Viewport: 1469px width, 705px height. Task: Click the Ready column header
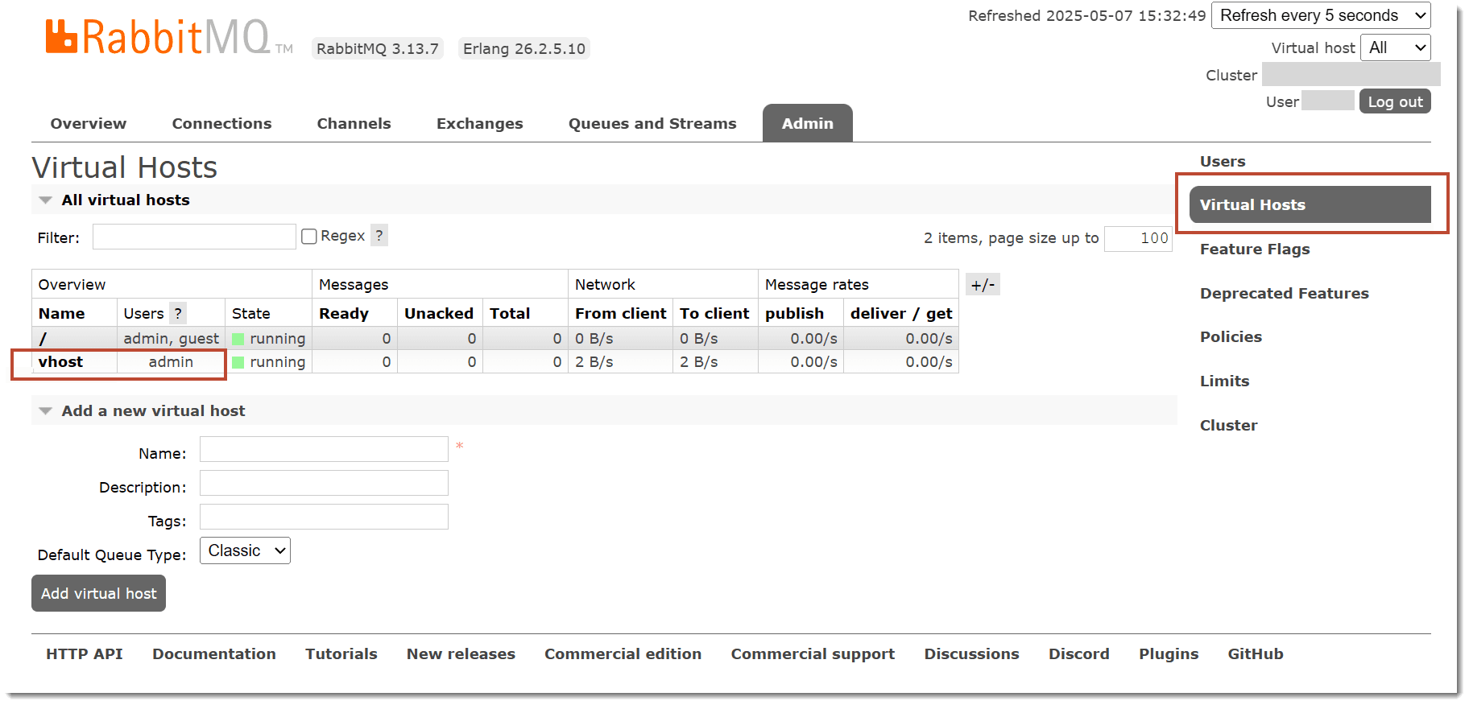(x=344, y=313)
